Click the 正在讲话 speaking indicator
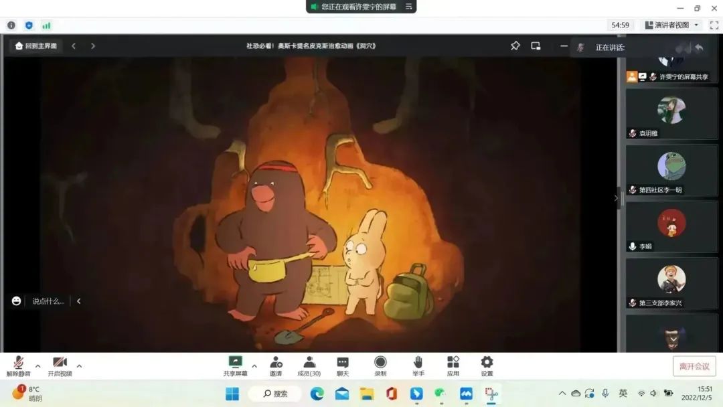This screenshot has height=407, width=723. [610, 48]
